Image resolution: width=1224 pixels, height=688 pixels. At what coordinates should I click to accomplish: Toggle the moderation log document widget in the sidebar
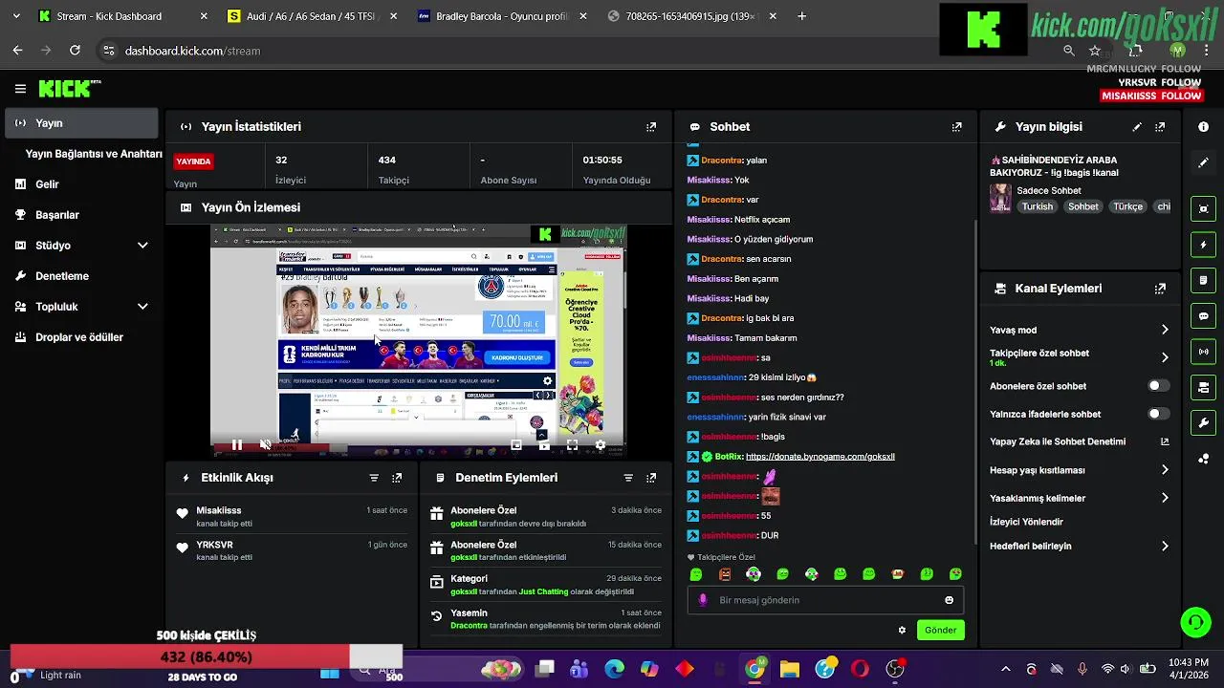1203,280
